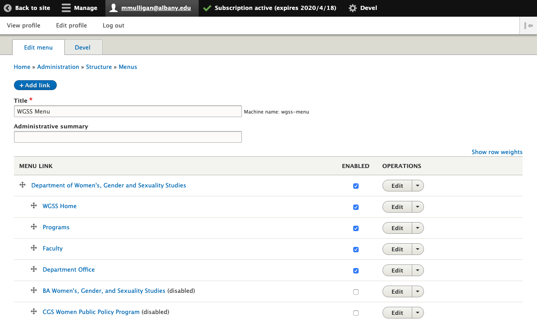This screenshot has height=323, width=537.
Task: Click the toolbar orientation toggle icon
Action: pos(528,26)
